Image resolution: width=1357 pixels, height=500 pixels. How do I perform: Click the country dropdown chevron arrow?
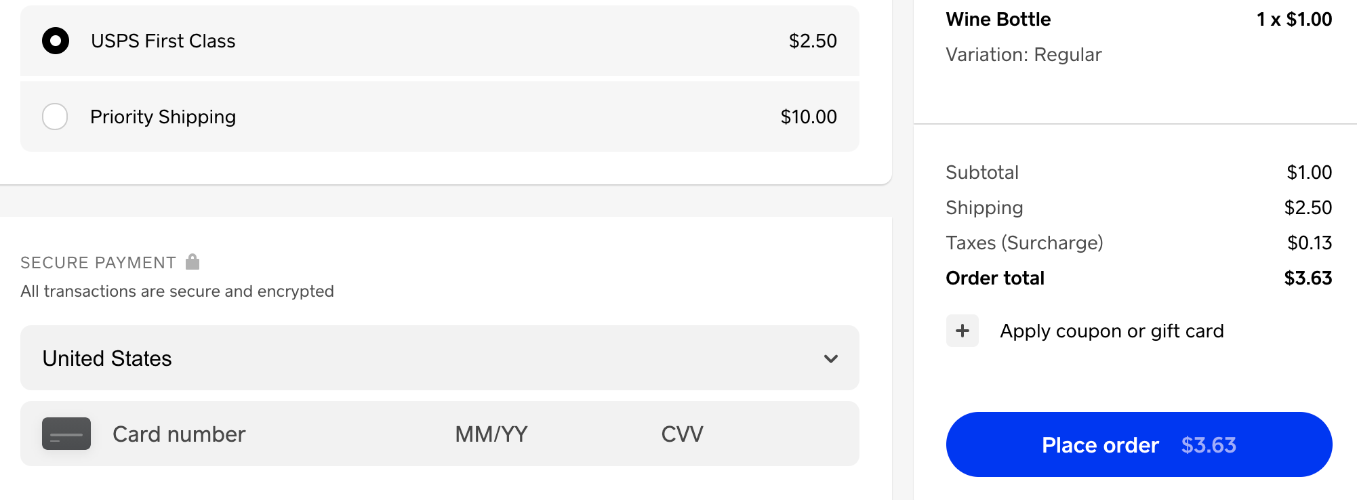coord(830,358)
